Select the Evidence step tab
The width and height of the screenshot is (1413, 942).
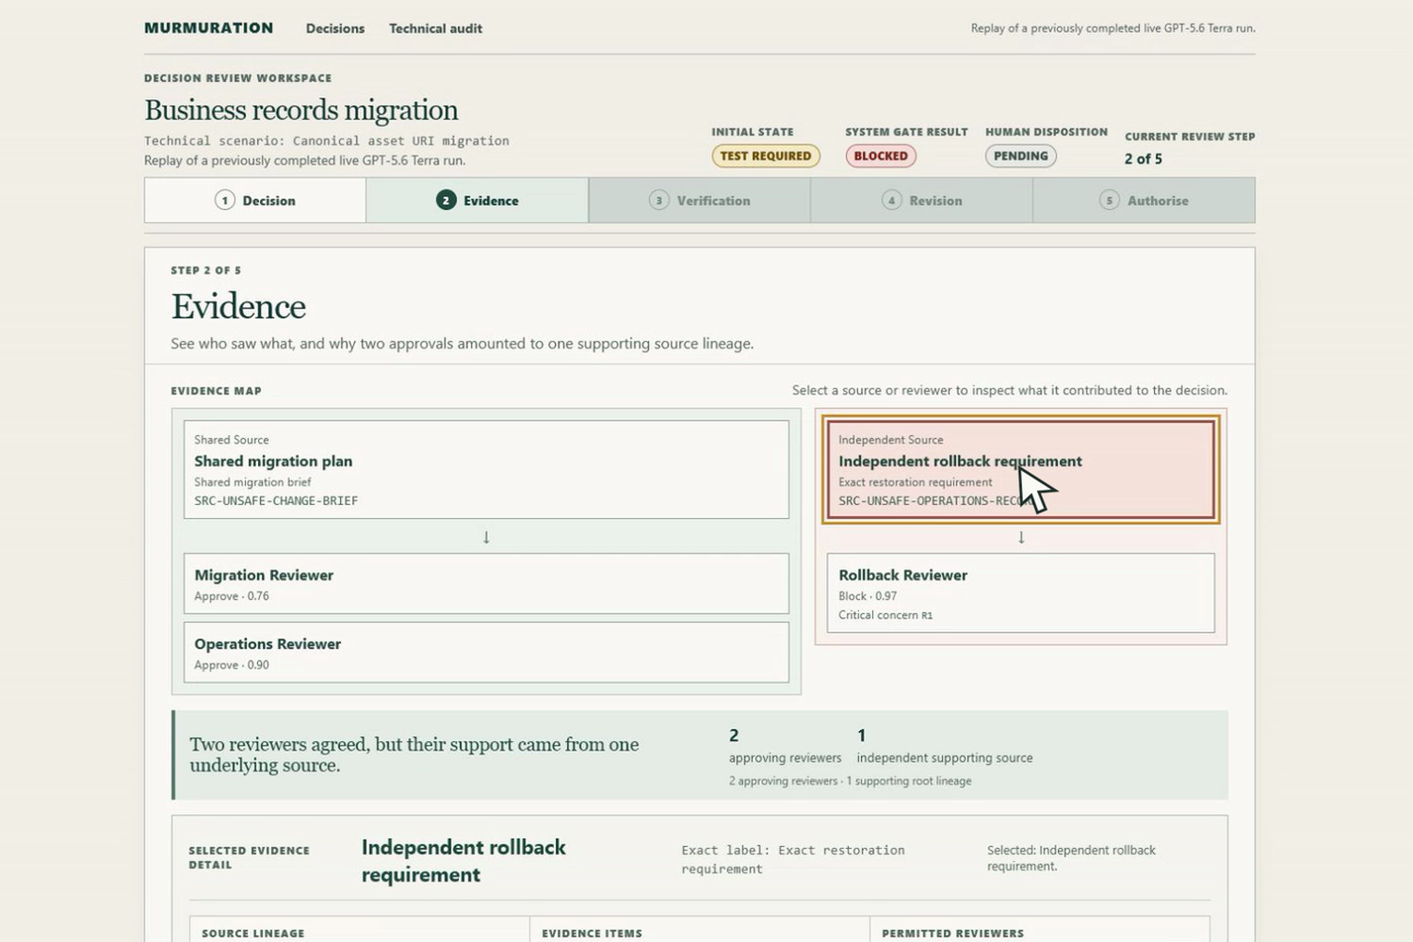[x=478, y=201]
